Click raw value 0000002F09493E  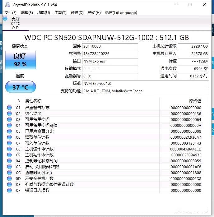186,155
